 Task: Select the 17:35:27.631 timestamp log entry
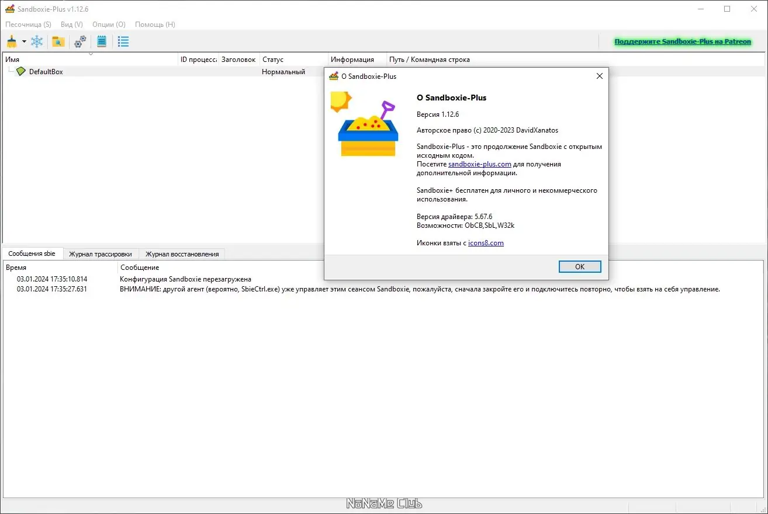(x=52, y=289)
